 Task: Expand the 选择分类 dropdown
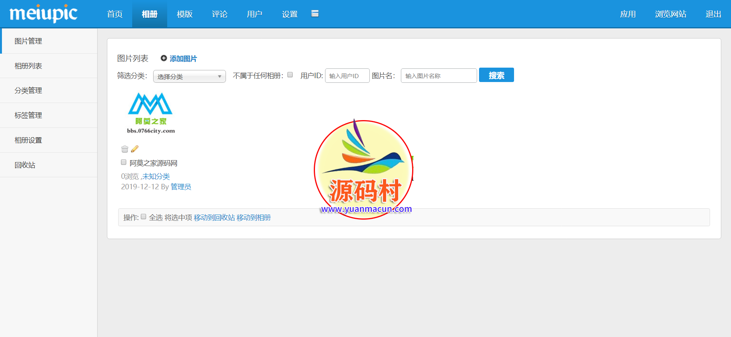pyautogui.click(x=189, y=76)
